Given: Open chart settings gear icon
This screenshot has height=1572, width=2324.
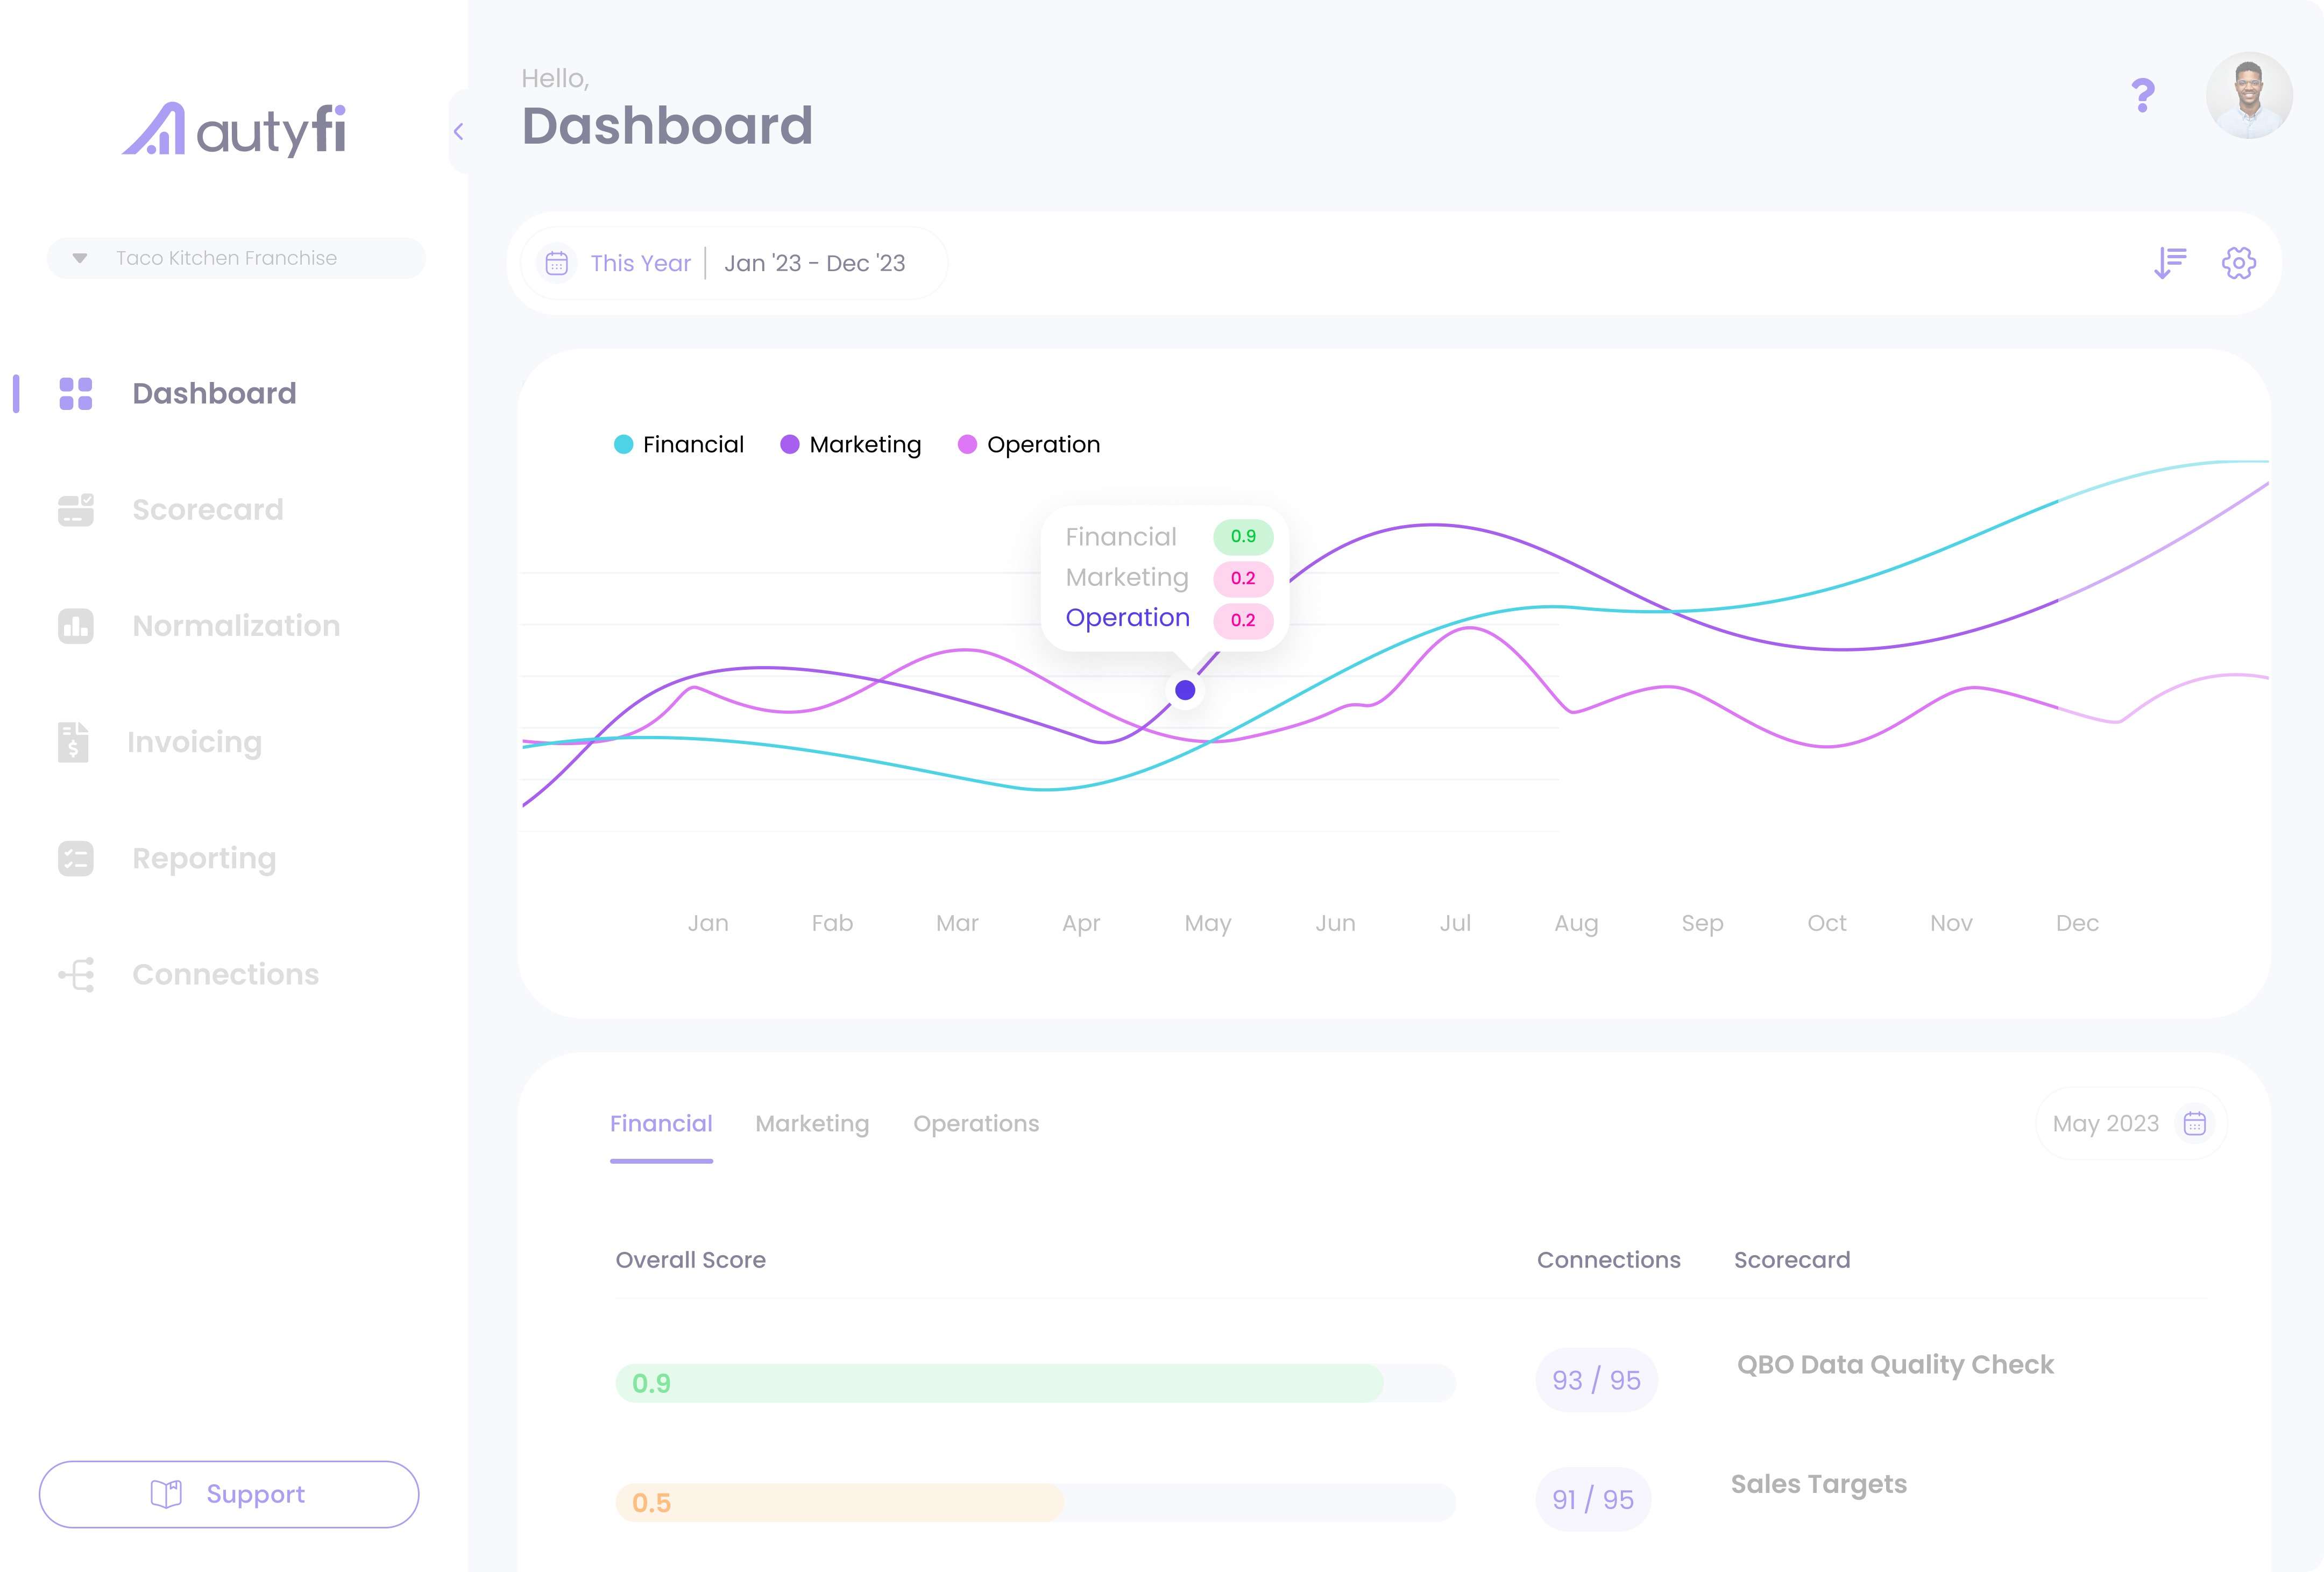Looking at the screenshot, I should [x=2239, y=263].
